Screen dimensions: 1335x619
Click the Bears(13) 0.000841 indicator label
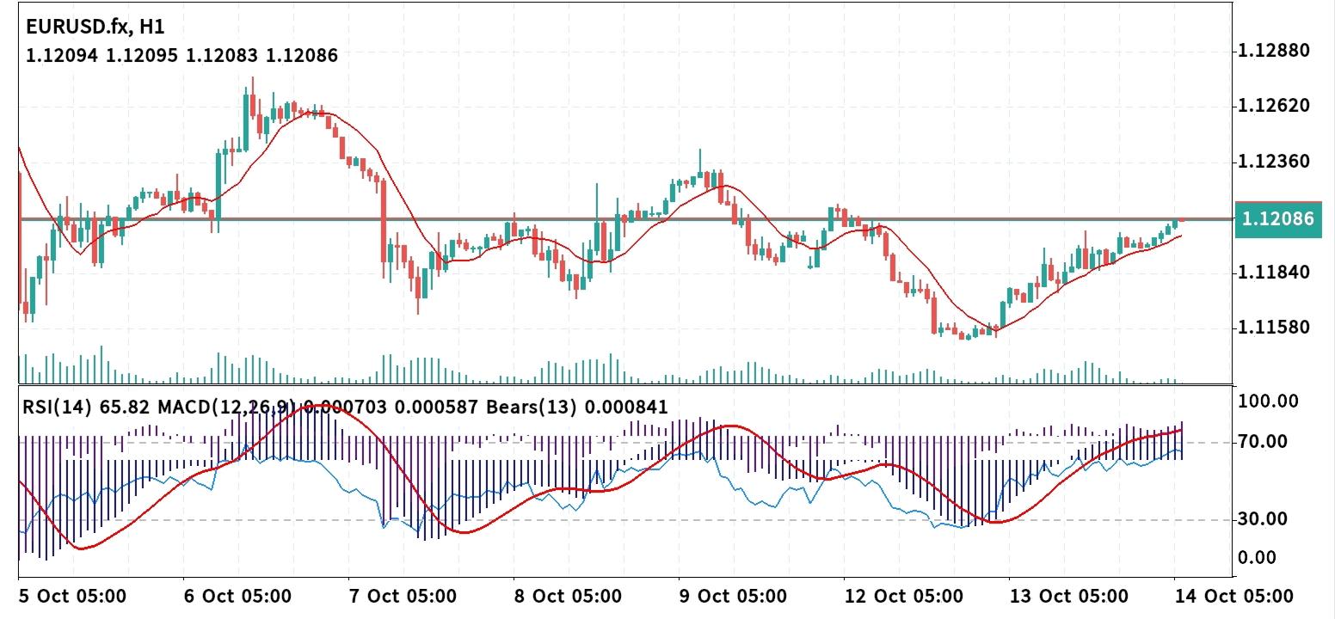(x=575, y=408)
